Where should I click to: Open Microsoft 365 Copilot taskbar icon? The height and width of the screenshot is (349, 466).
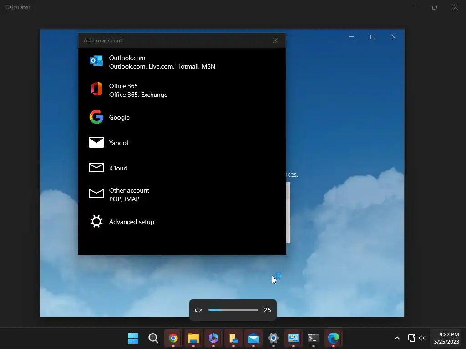(213, 338)
